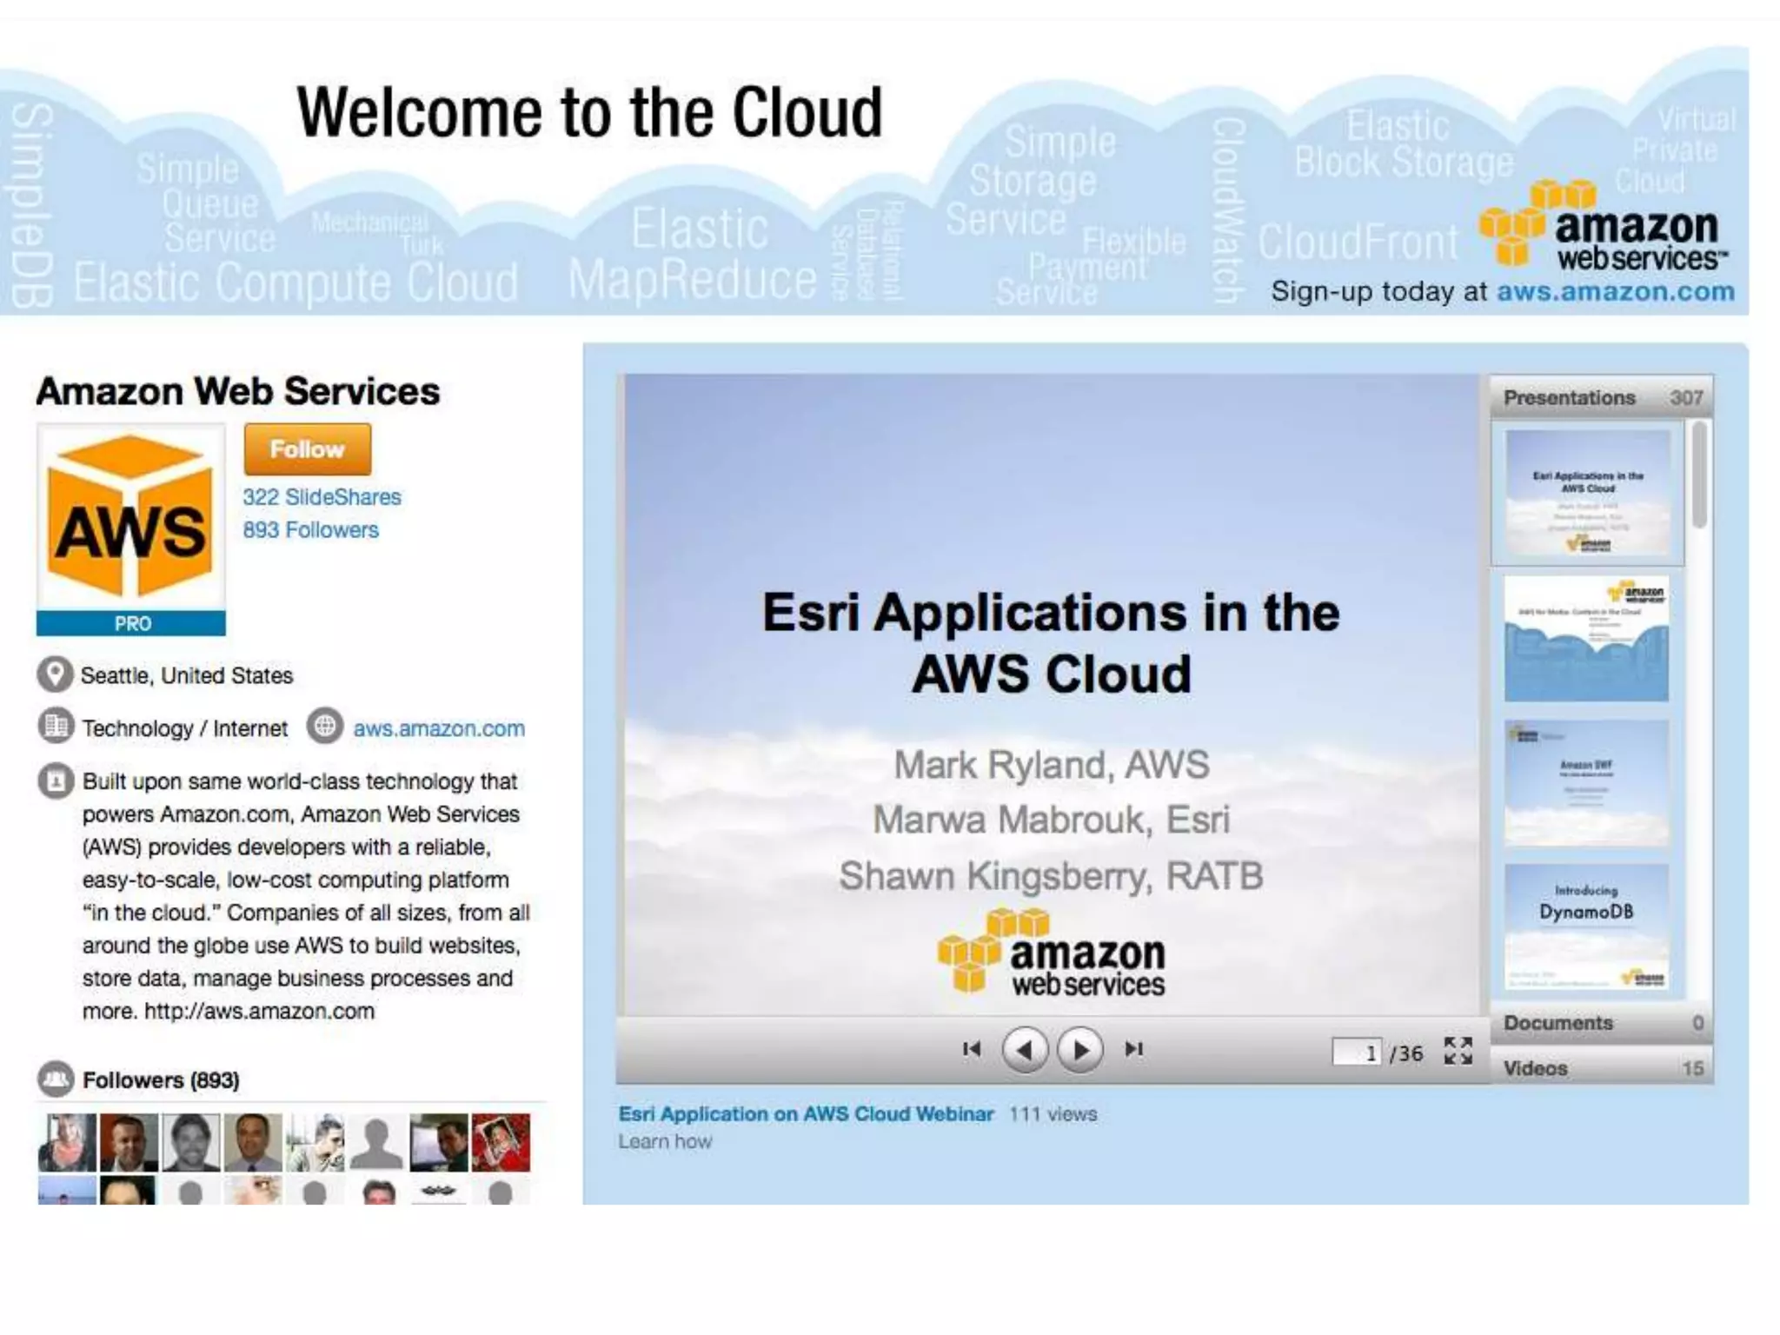Click the '111 views' text

(1053, 1114)
